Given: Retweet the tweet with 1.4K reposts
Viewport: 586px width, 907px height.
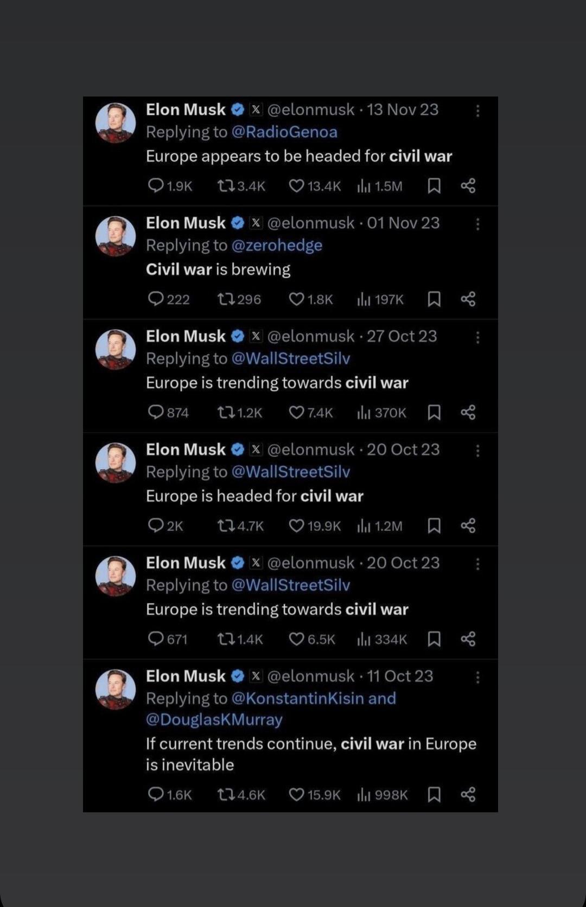Looking at the screenshot, I should (225, 639).
